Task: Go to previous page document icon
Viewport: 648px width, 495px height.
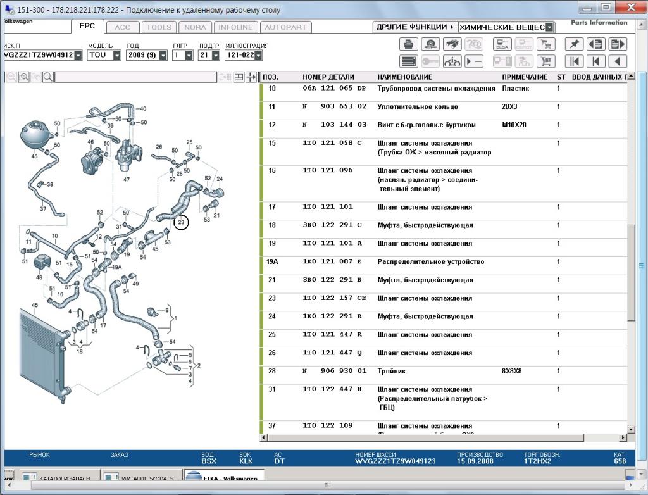Action: (x=596, y=44)
